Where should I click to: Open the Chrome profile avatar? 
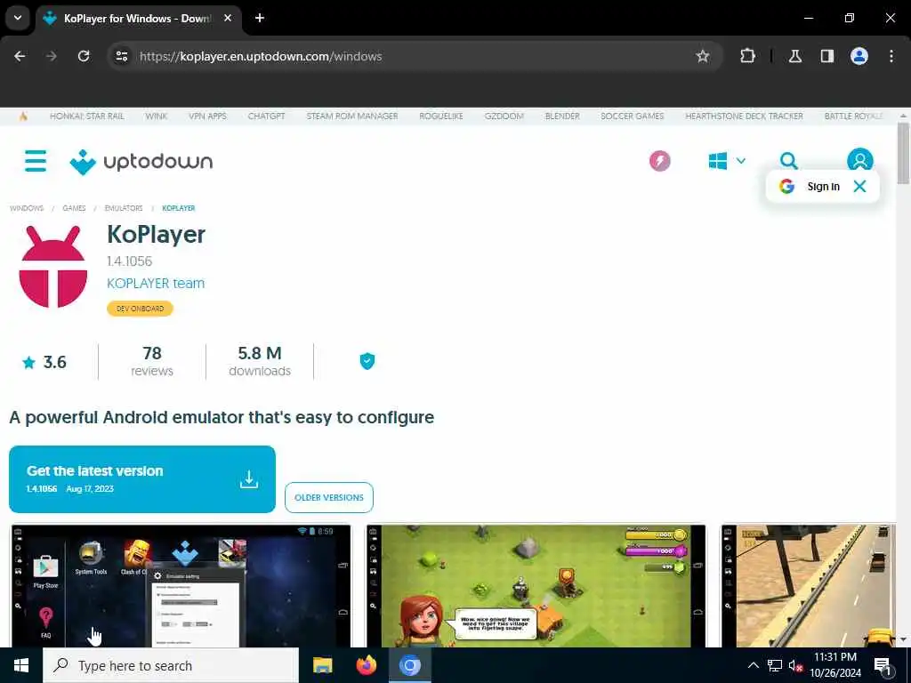point(859,56)
